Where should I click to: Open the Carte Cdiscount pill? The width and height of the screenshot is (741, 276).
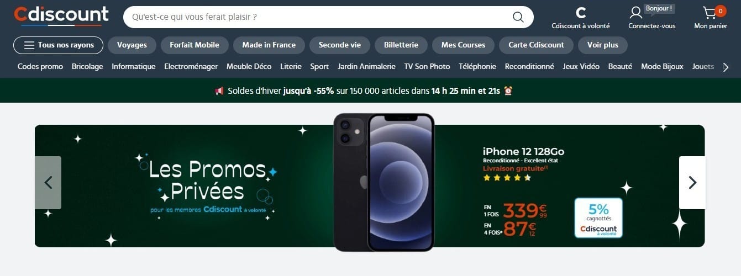536,45
